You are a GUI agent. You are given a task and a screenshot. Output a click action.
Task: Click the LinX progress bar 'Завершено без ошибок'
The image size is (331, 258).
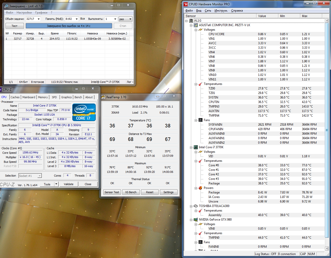tap(69, 26)
